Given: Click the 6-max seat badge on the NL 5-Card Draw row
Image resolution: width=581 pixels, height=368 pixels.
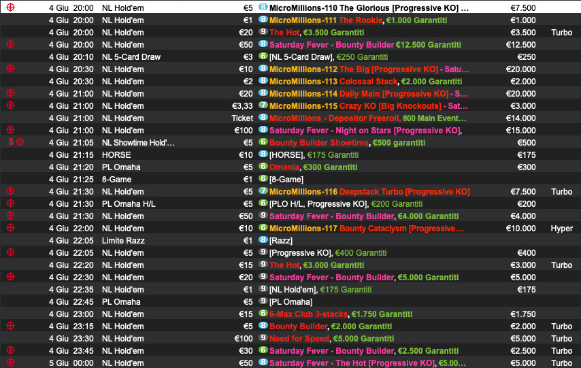Looking at the screenshot, I should [263, 56].
